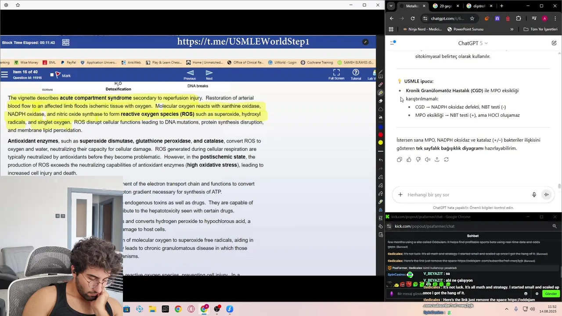Click the redo arrow in annotation toolbar
Viewport: 562px width, 316px height.
tap(381, 169)
